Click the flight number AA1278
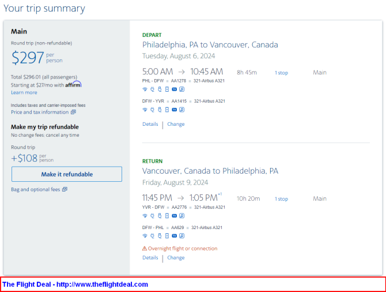This screenshot has width=386, height=292. (179, 81)
